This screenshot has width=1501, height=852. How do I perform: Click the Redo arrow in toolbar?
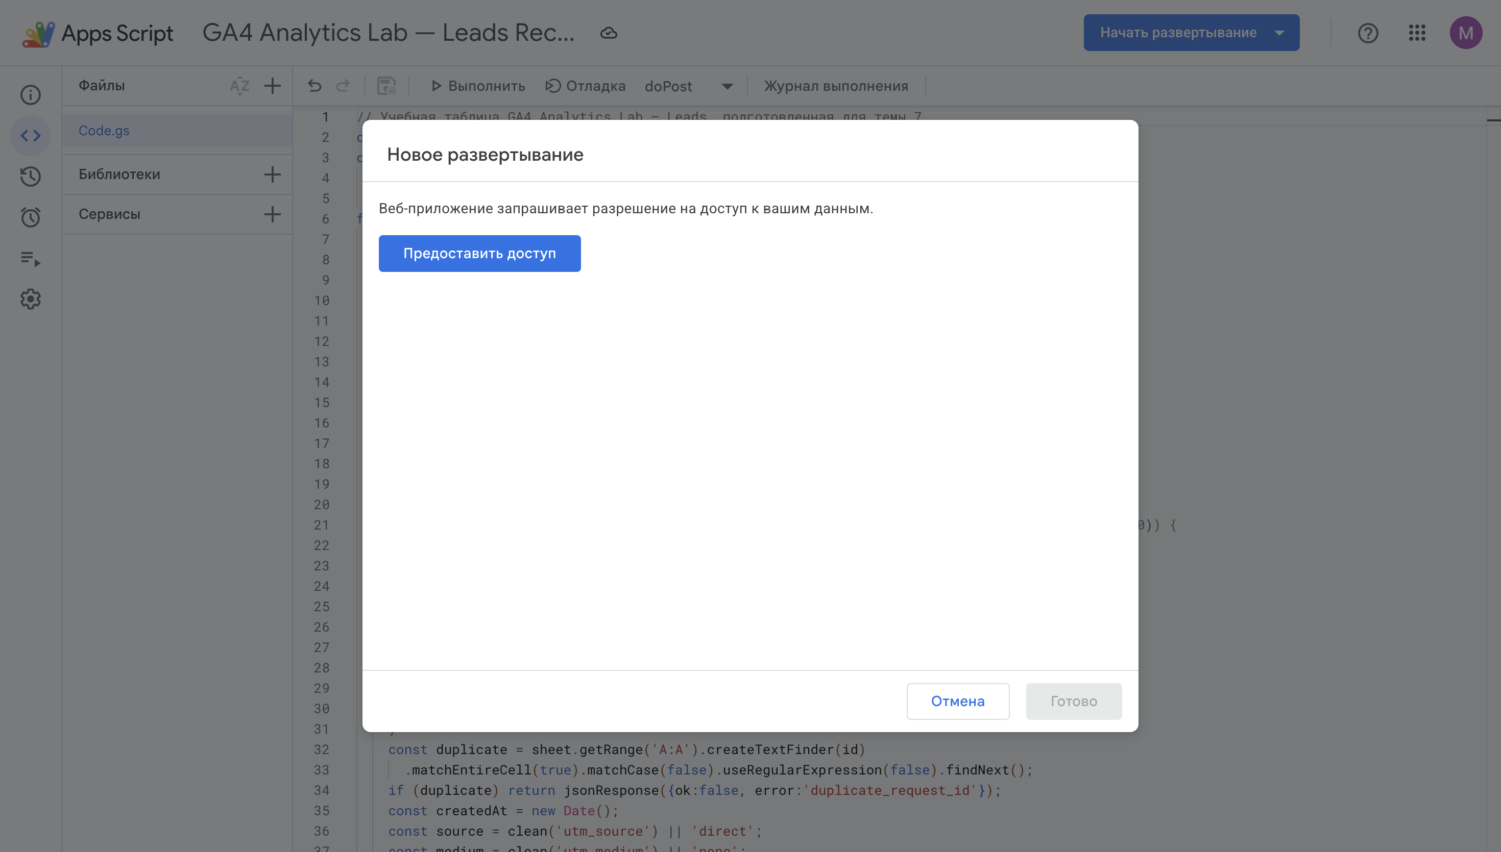click(343, 86)
